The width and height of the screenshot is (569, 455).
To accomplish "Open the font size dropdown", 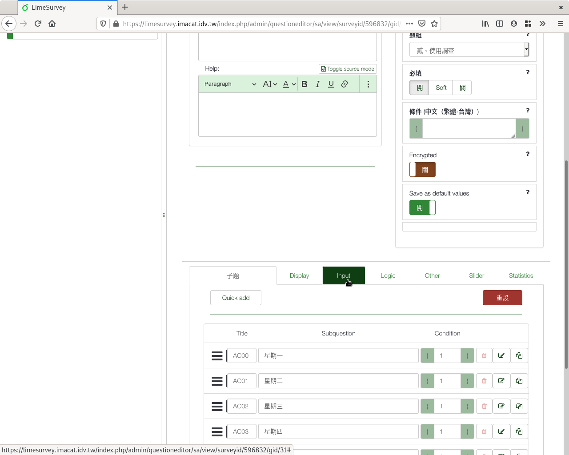I will pos(270,84).
